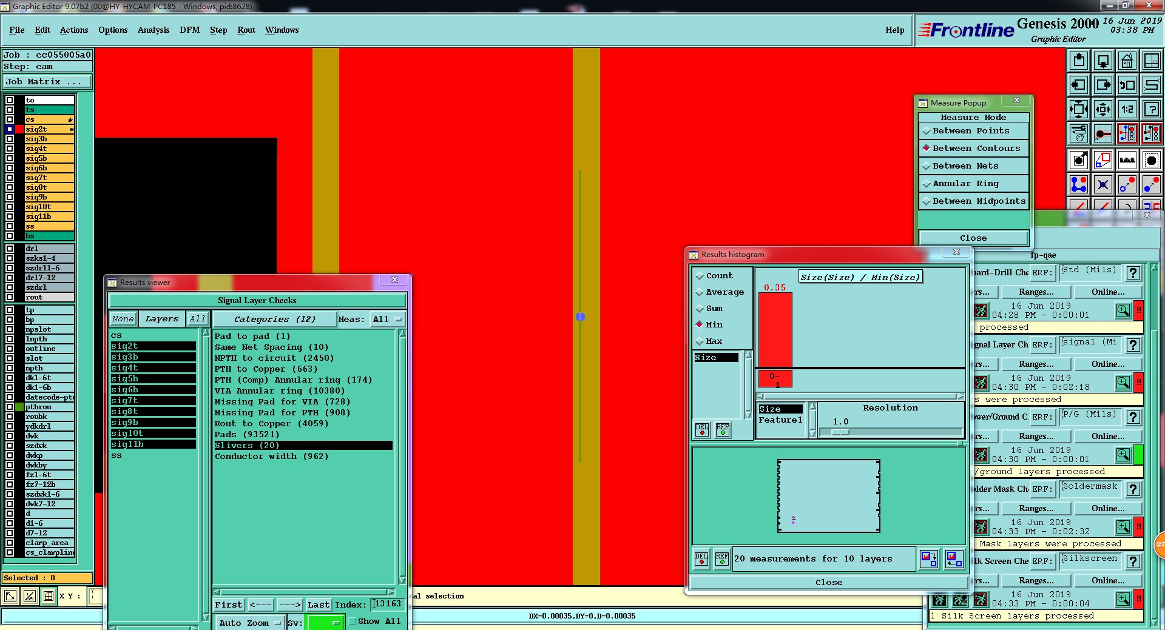Click the connected blue dots net icon
This screenshot has width=1165, height=630.
click(1079, 184)
